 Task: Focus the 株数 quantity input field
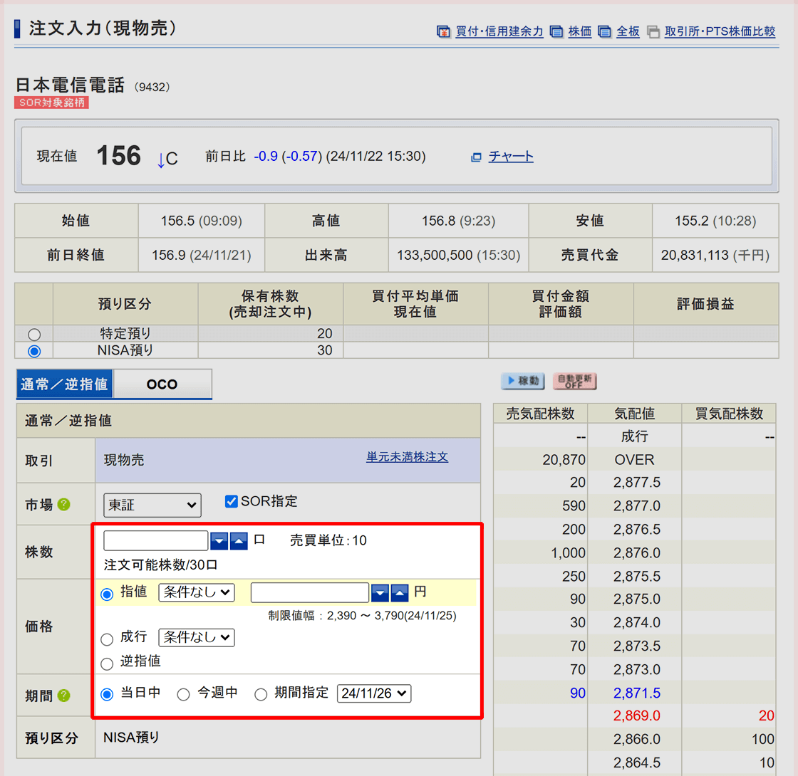(156, 540)
